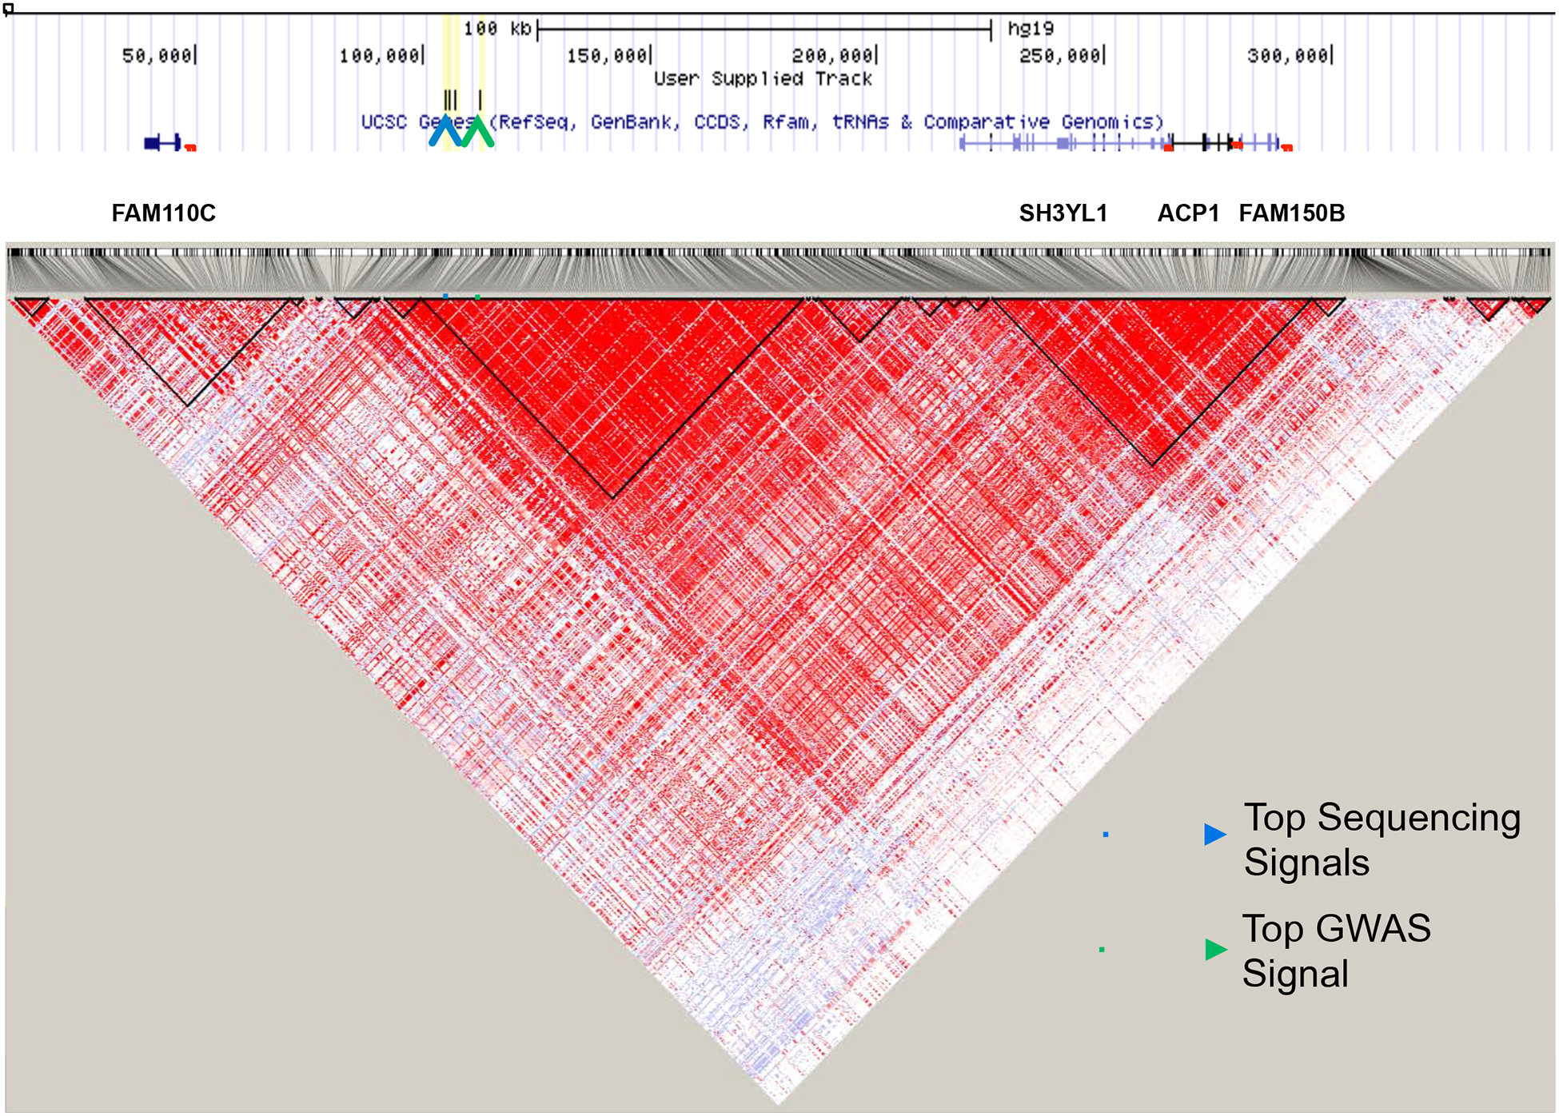This screenshot has height=1116, width=1559.
Task: Select the 100,000 position marker
Action: pos(381,56)
